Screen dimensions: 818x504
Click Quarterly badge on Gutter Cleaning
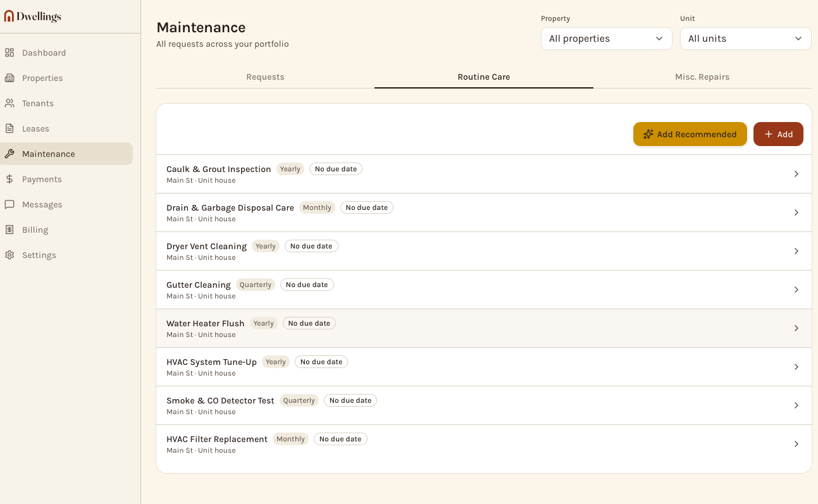tap(256, 285)
